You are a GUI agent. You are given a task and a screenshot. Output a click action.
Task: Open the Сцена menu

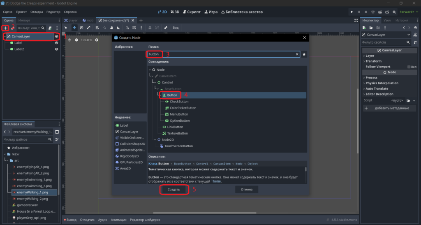pos(7,12)
